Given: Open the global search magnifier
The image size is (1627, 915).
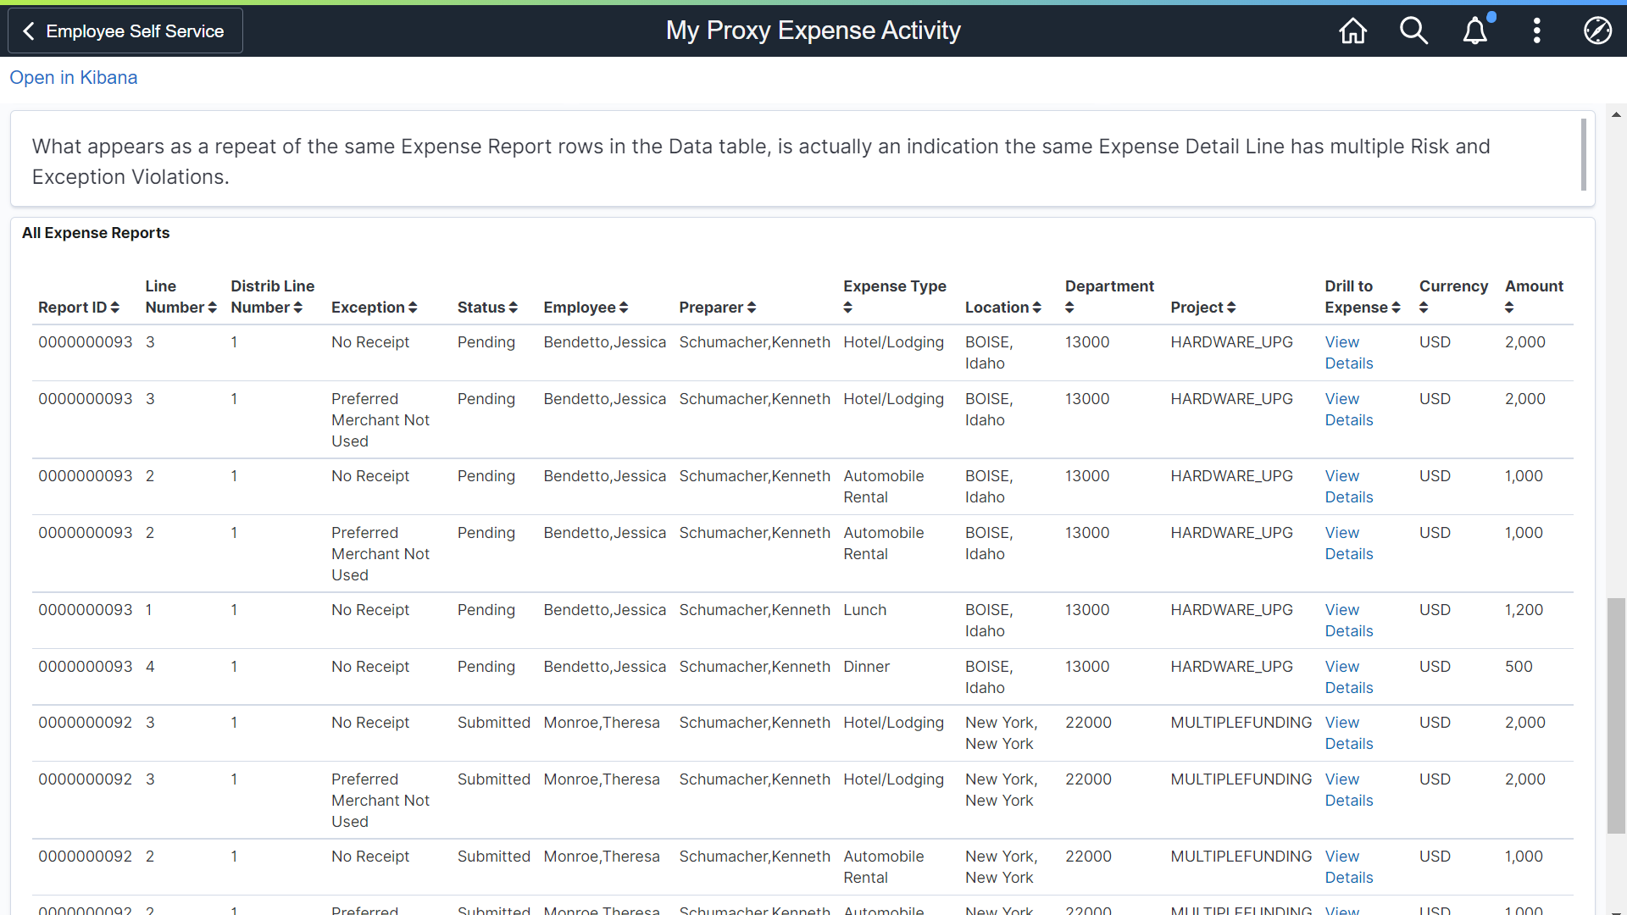Looking at the screenshot, I should 1413,31.
